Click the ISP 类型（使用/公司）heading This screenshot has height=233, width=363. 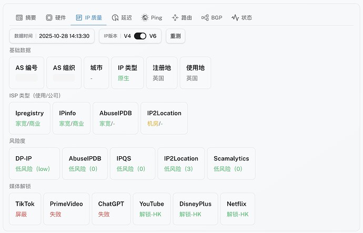35,96
